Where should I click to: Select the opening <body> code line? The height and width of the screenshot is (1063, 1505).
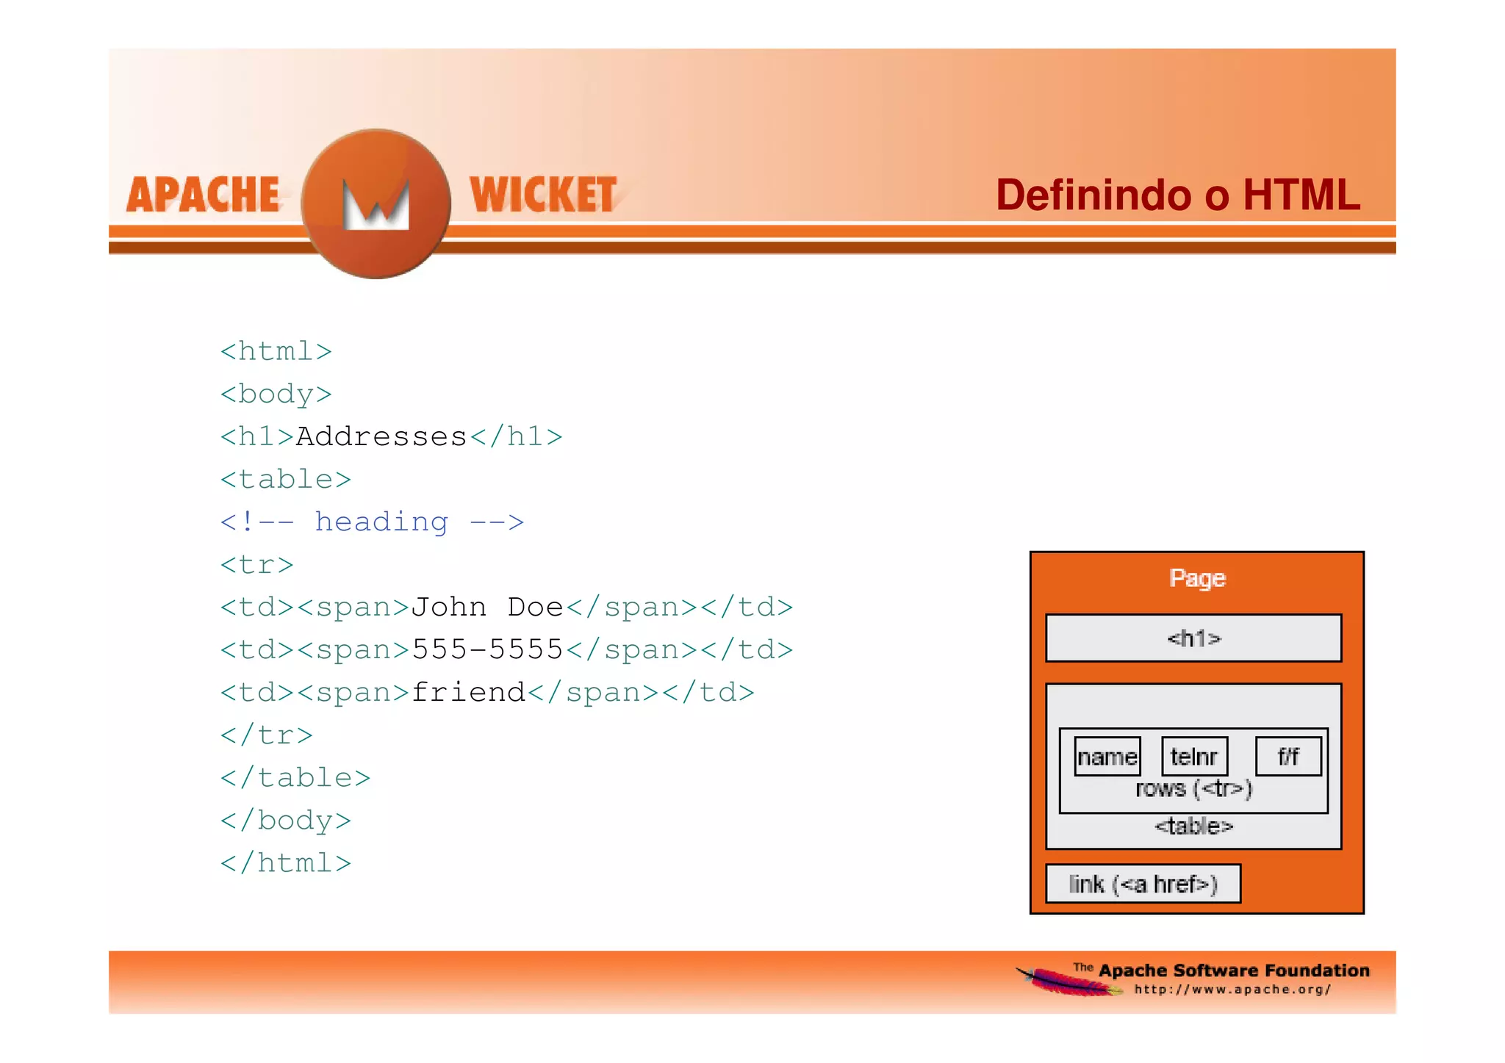[x=276, y=394]
